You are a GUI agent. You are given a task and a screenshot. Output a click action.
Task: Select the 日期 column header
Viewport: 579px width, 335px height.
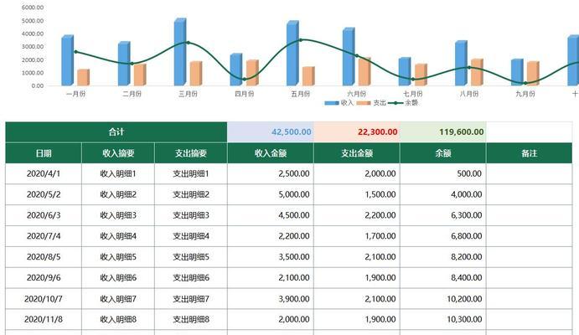pos(44,153)
